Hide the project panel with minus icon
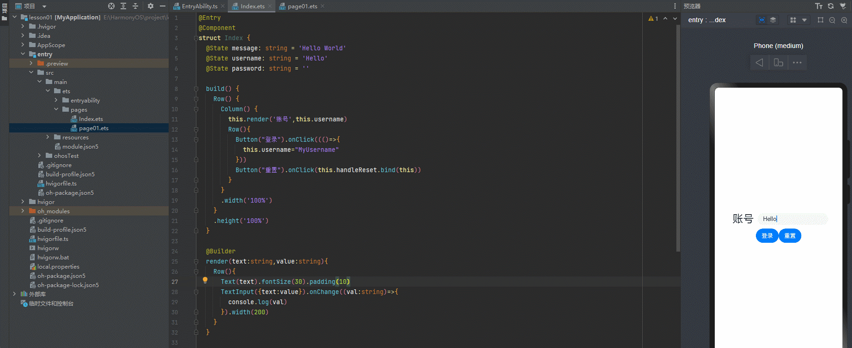 point(163,6)
